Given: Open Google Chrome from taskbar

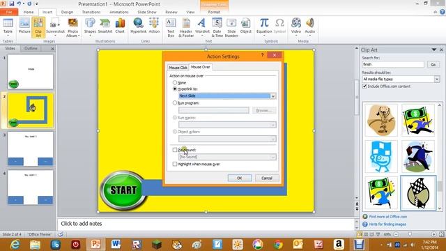Looking at the screenshot, I should pyautogui.click(x=278, y=245).
